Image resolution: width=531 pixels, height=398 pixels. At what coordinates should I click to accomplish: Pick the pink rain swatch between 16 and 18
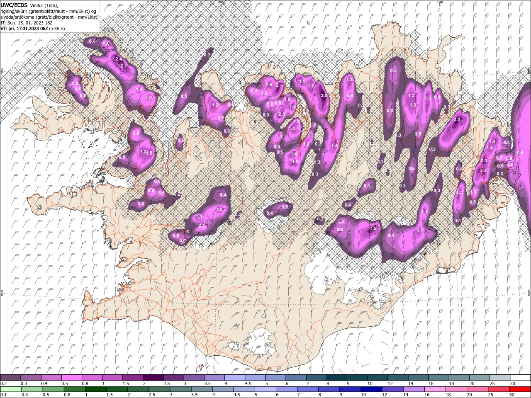click(x=435, y=389)
